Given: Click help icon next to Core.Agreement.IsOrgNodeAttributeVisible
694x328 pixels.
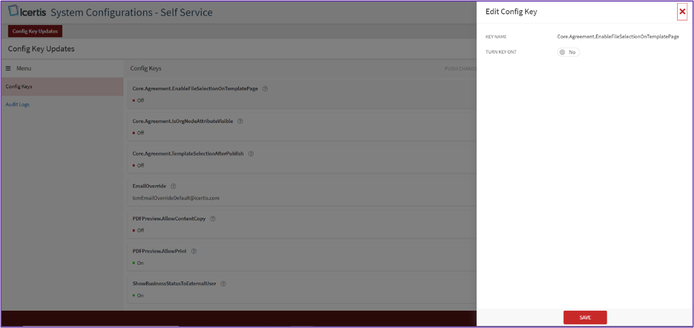Looking at the screenshot, I should coord(240,121).
